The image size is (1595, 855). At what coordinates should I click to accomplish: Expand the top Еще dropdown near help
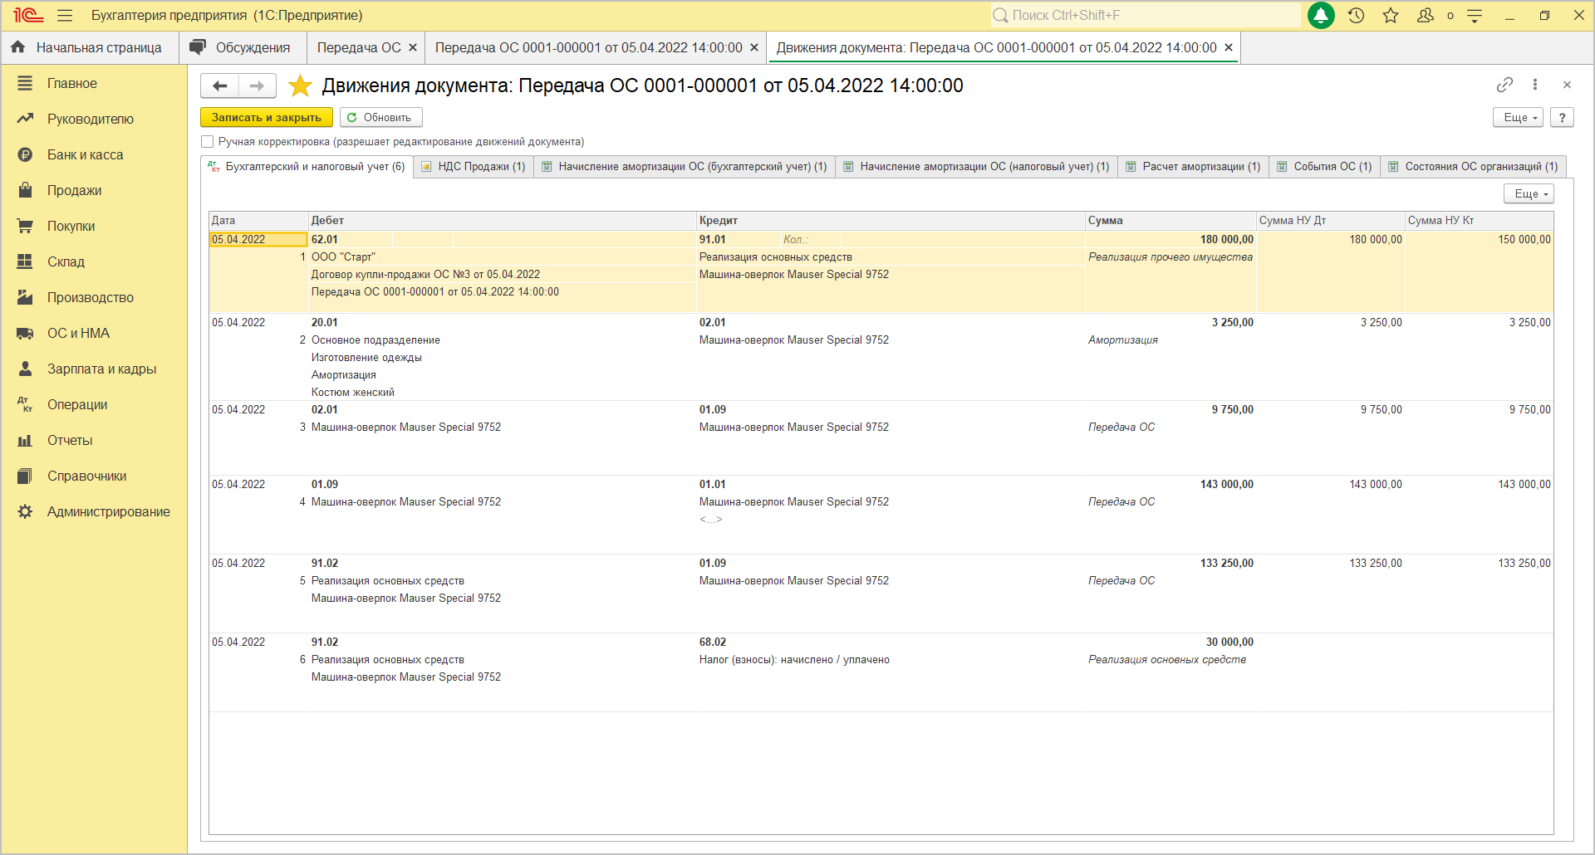click(1518, 117)
